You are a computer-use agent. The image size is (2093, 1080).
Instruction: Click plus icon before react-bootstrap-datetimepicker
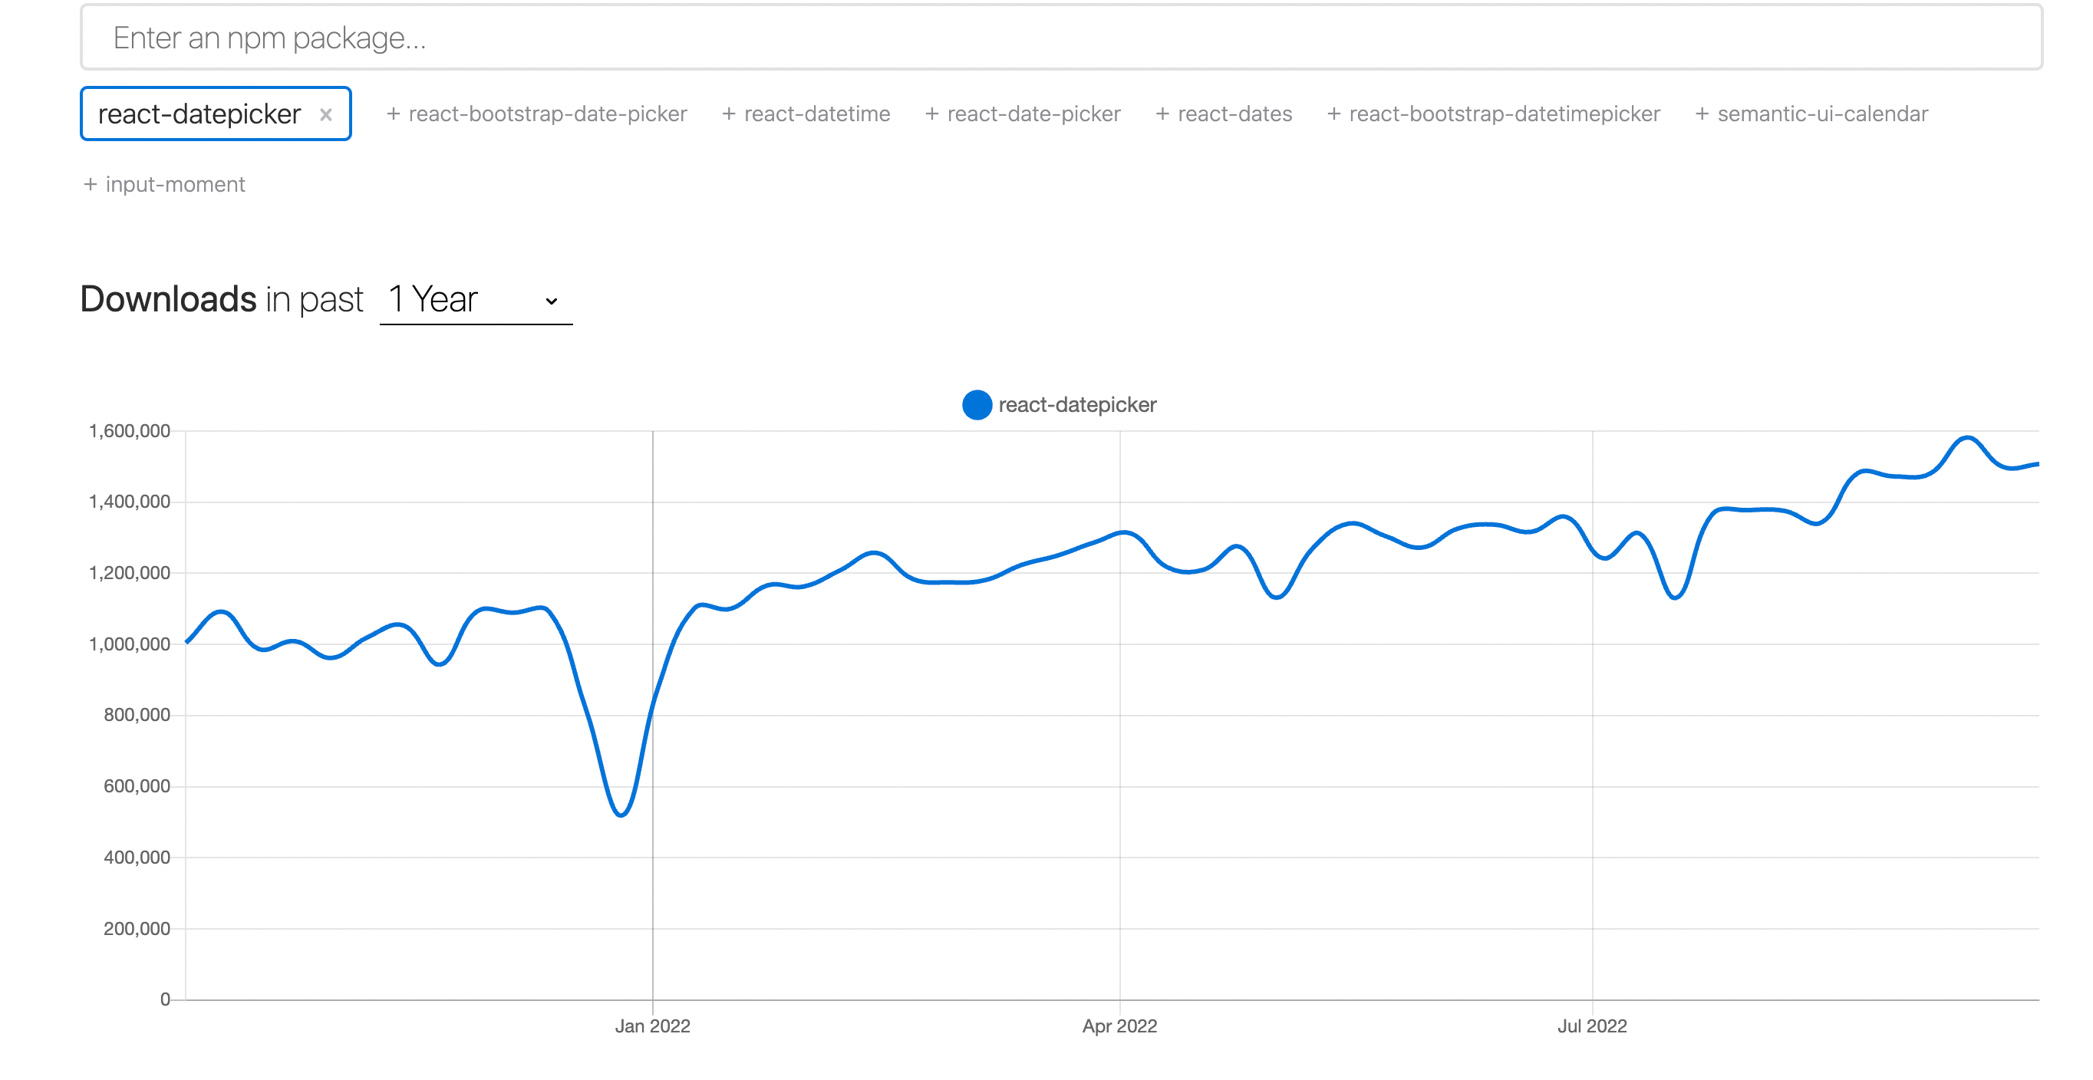1333,114
